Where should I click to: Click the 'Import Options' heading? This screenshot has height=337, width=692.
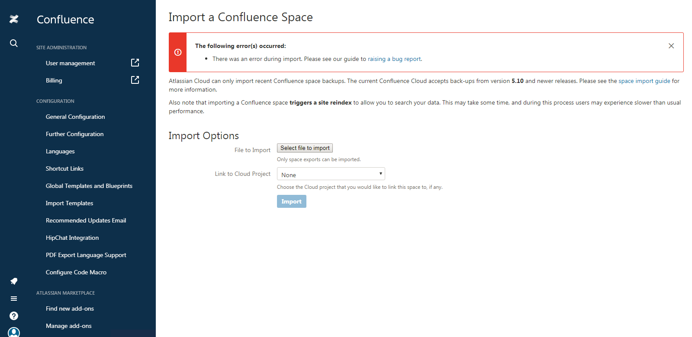204,136
